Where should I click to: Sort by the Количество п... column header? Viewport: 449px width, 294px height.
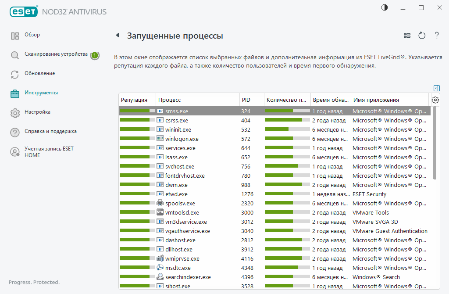287,100
